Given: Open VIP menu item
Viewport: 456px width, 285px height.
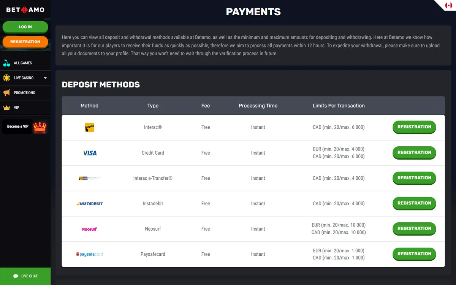Looking at the screenshot, I should pyautogui.click(x=25, y=108).
